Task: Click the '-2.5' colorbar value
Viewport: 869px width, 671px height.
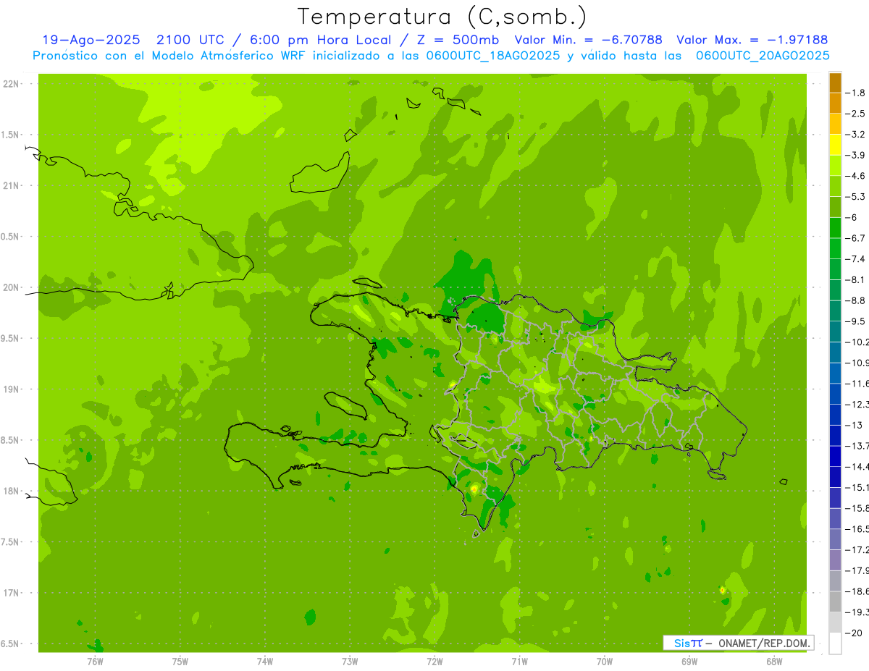Action: point(857,114)
